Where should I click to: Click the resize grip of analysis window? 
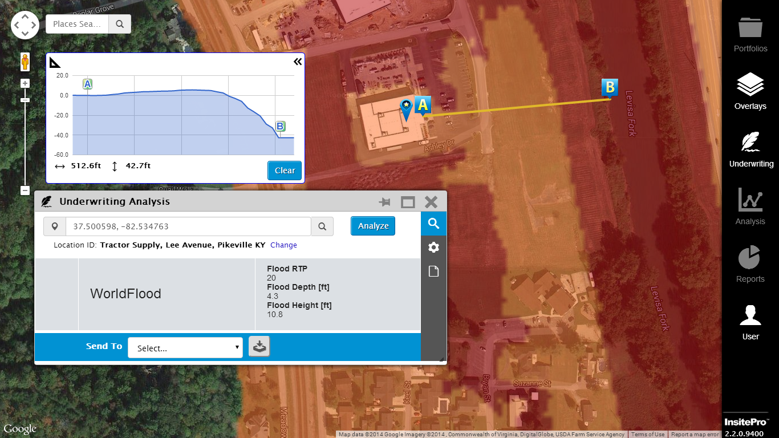441,359
